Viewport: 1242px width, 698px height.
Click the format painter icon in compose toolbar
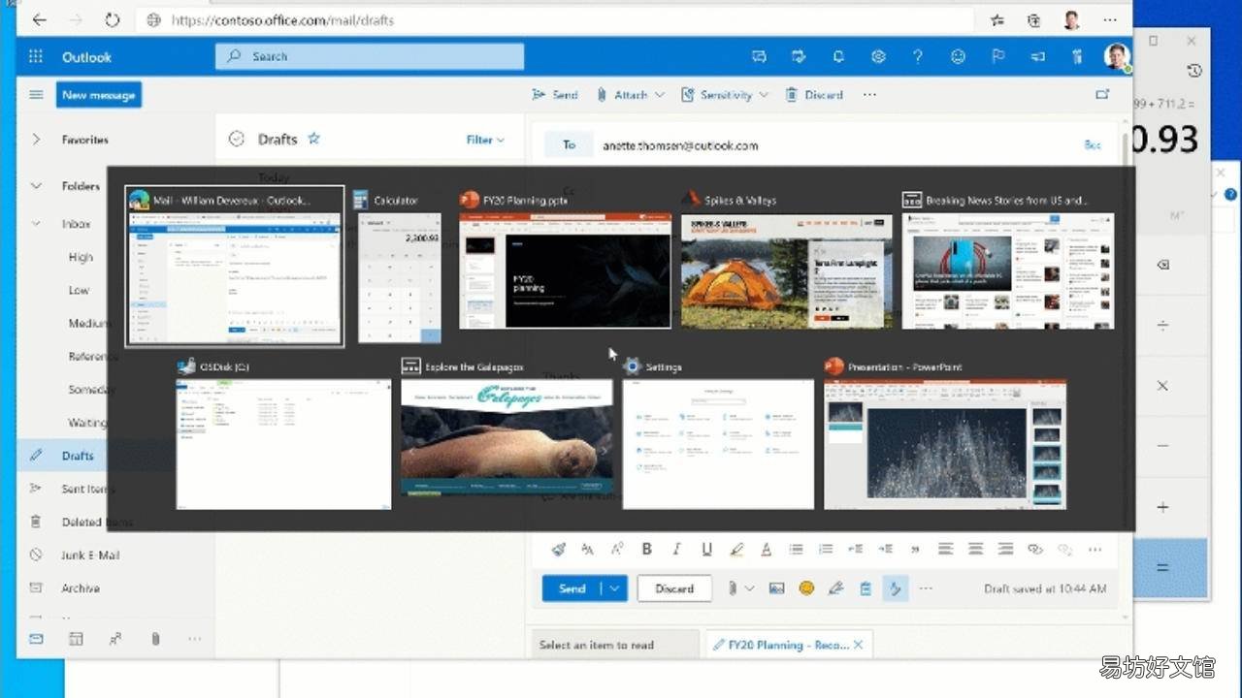coord(558,549)
